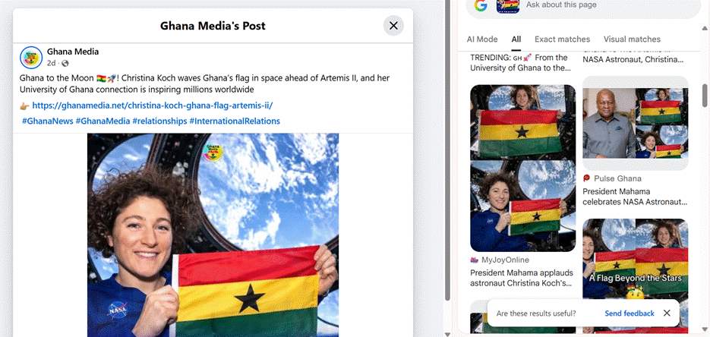Open Ghana Media profile avatar
710x337 pixels.
[31, 58]
